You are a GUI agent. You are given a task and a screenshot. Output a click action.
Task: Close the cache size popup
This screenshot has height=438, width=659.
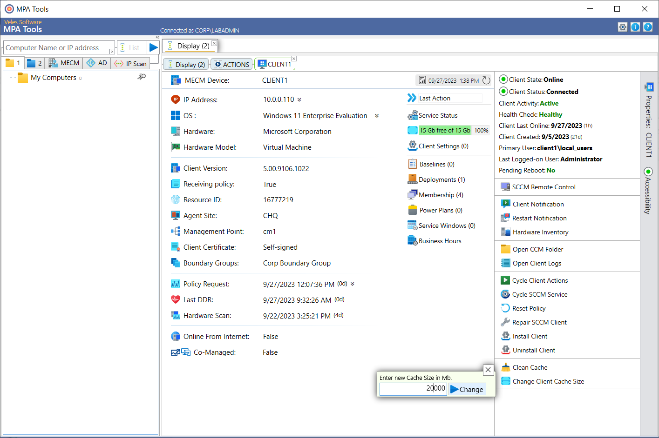pos(488,370)
